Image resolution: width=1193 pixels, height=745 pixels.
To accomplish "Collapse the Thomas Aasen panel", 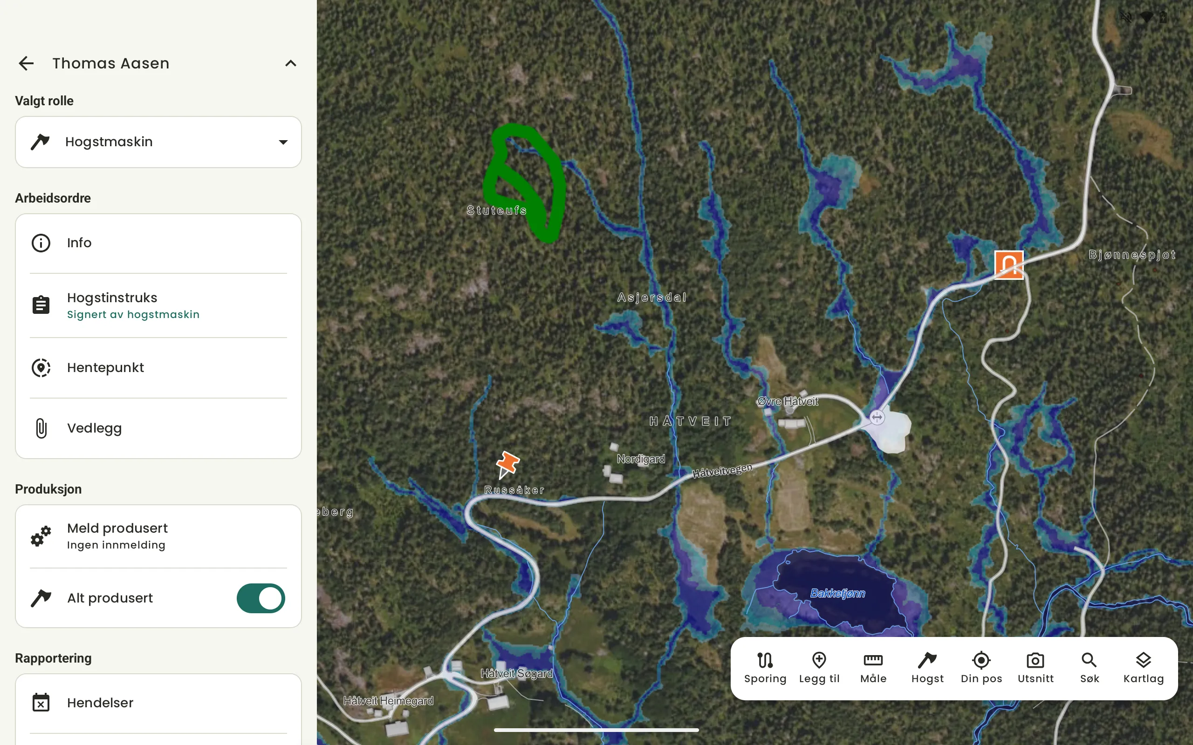I will pyautogui.click(x=290, y=63).
